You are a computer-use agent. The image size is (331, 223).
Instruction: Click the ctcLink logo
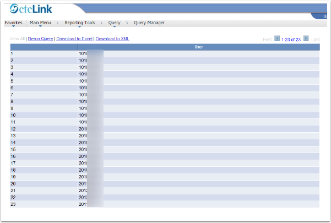pyautogui.click(x=31, y=9)
